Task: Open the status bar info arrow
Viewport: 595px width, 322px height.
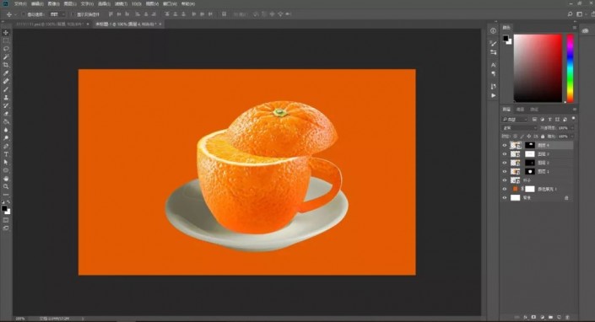Action: tap(83, 319)
